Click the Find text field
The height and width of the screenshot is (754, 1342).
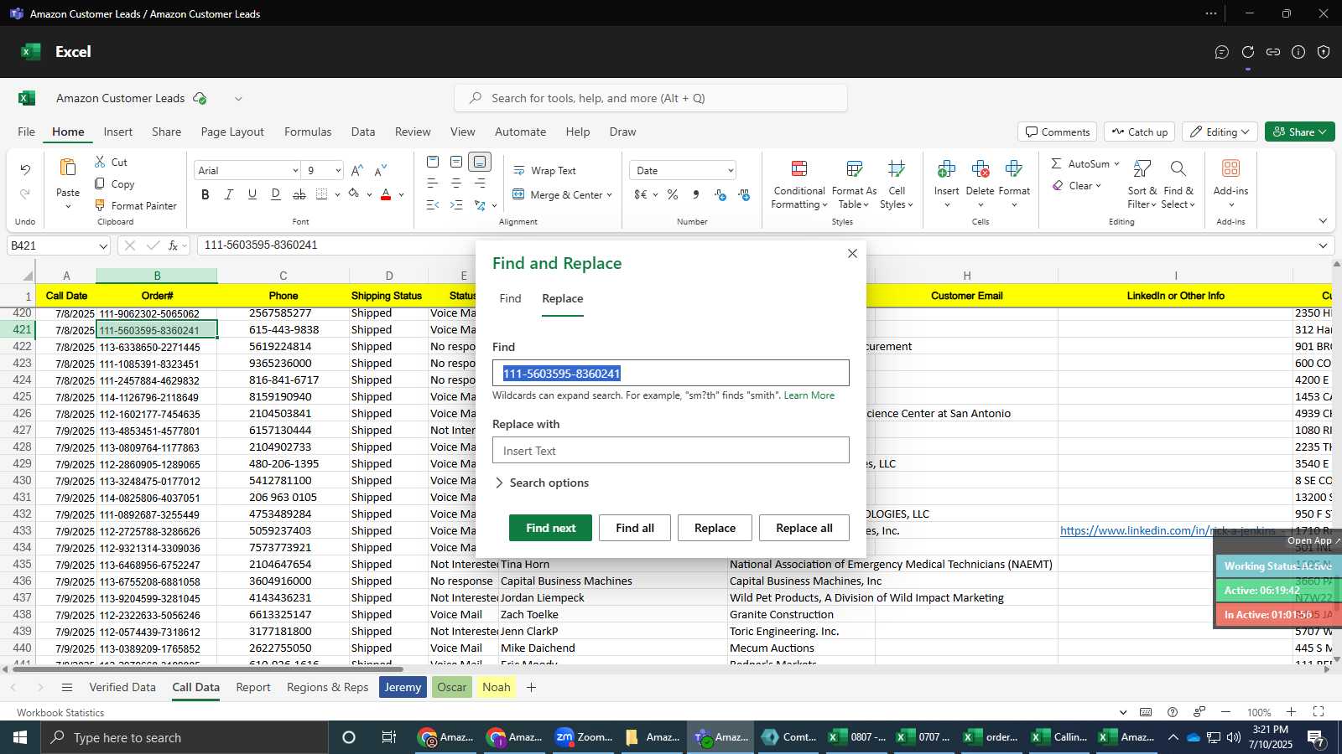671,373
